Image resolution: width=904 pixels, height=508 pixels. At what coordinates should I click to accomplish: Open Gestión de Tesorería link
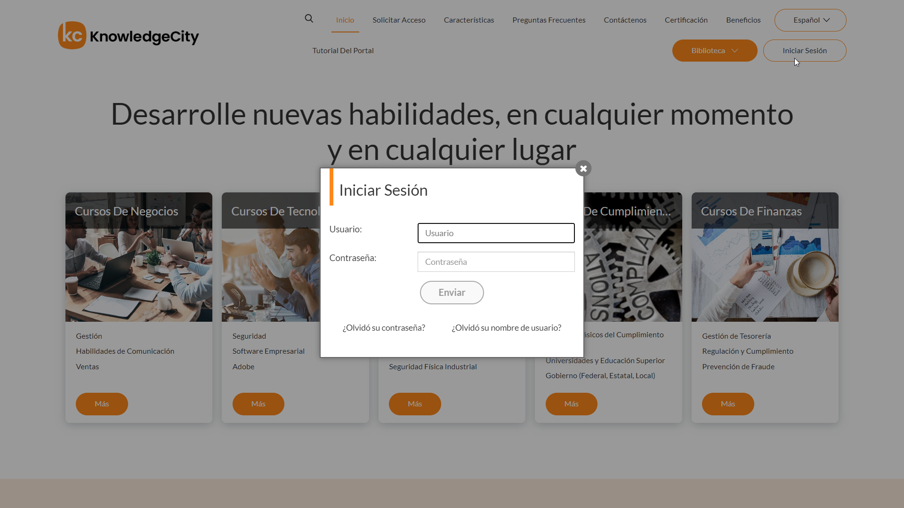coord(736,336)
